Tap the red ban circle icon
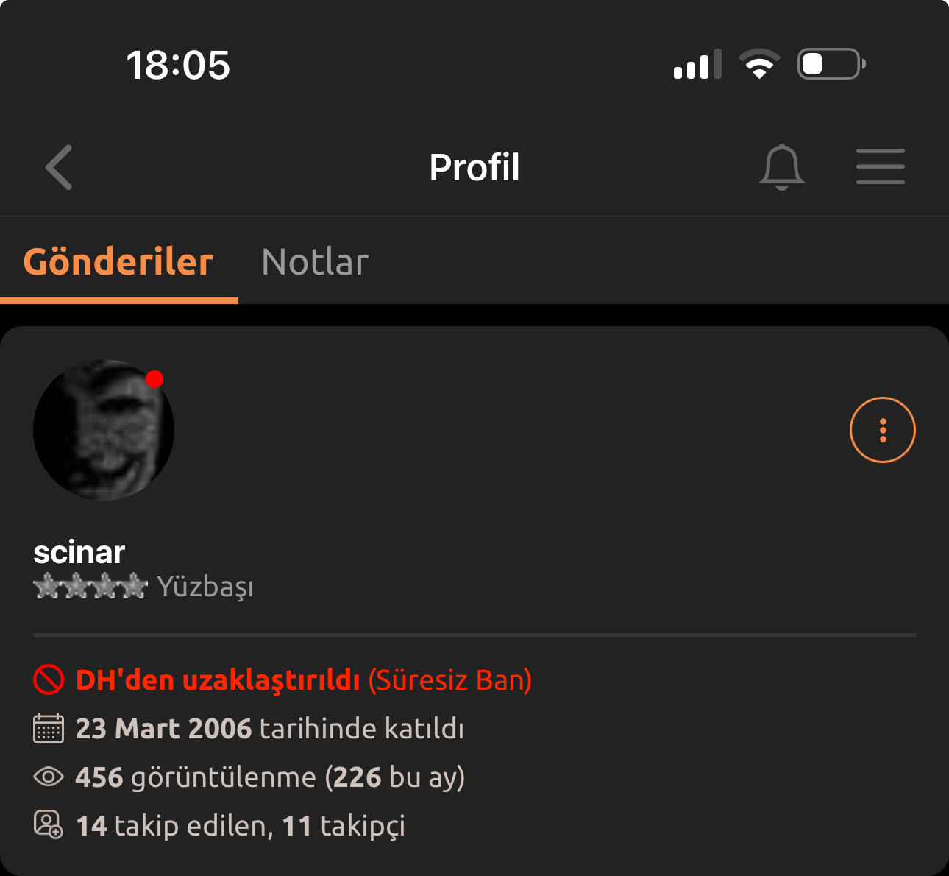949x876 pixels. pyautogui.click(x=49, y=679)
